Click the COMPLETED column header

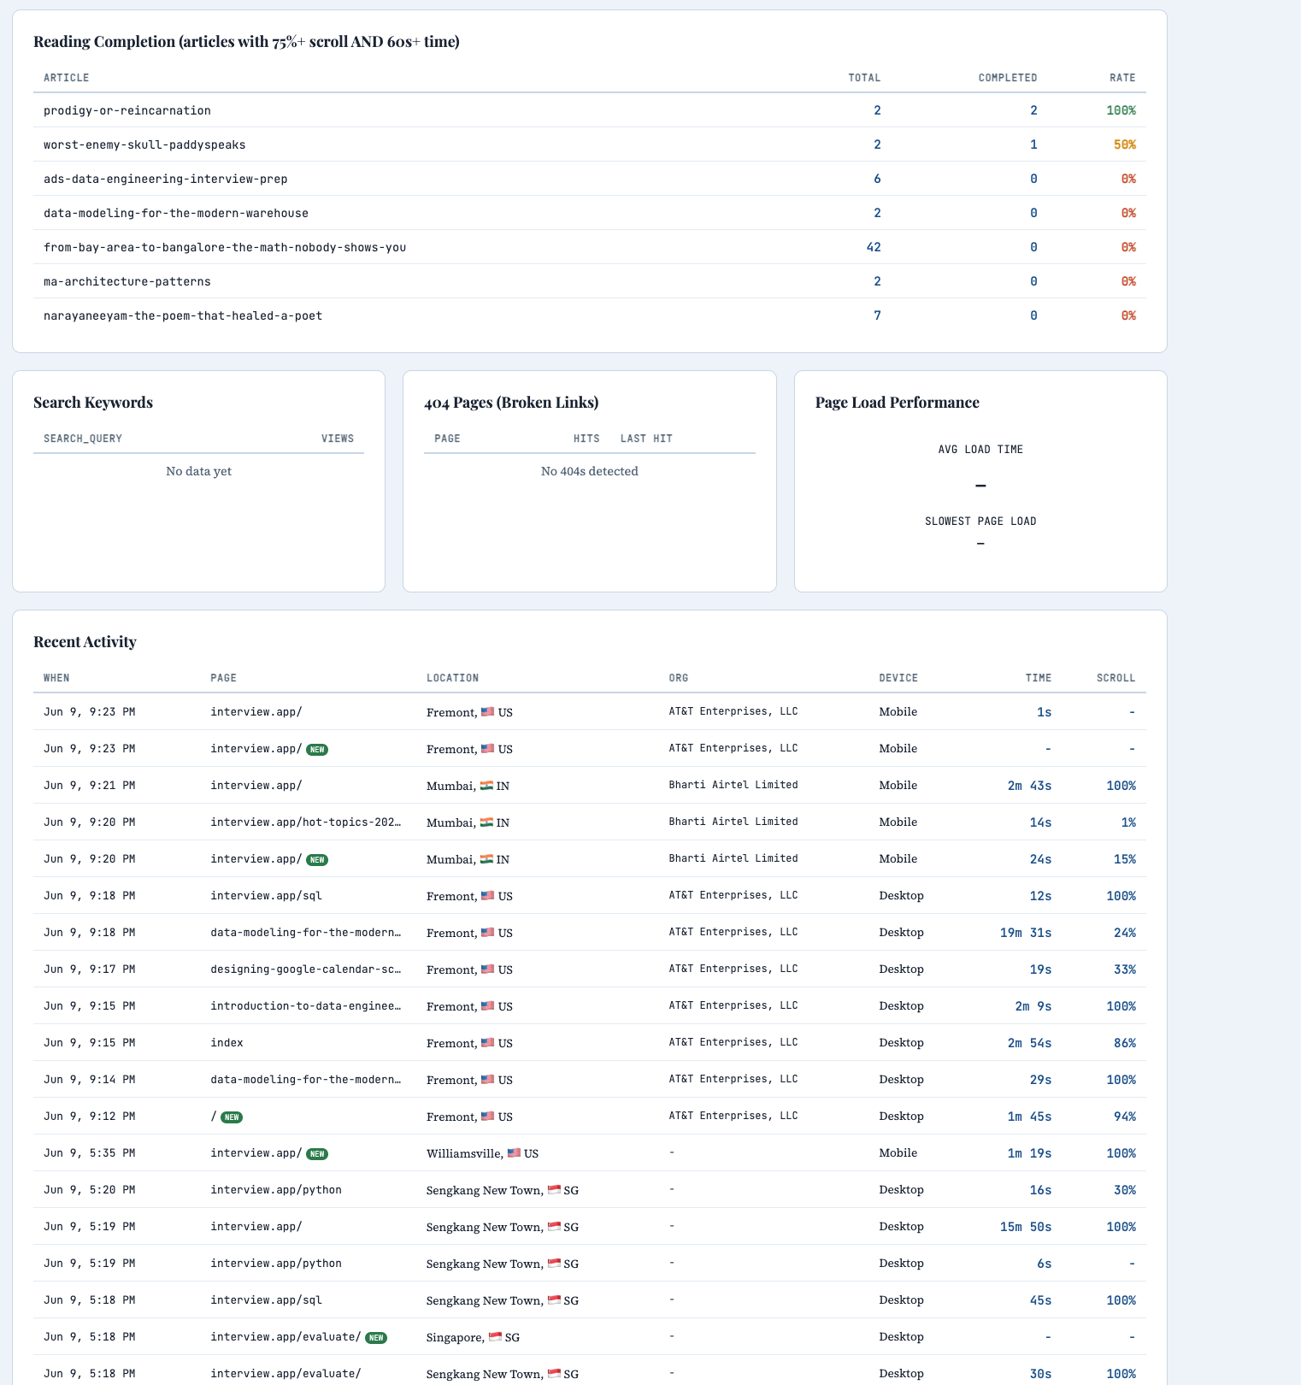[x=1008, y=78]
